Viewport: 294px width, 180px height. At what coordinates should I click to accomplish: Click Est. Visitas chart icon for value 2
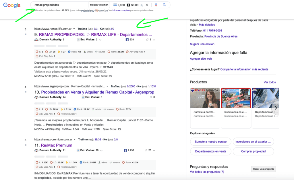pyautogui.click(x=78, y=40)
